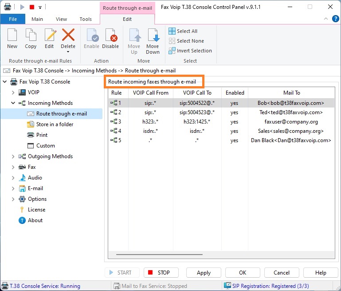Screen dimensions: 341x291
Task: Click the Outgoing Methods icon in tree
Action: point(22,156)
